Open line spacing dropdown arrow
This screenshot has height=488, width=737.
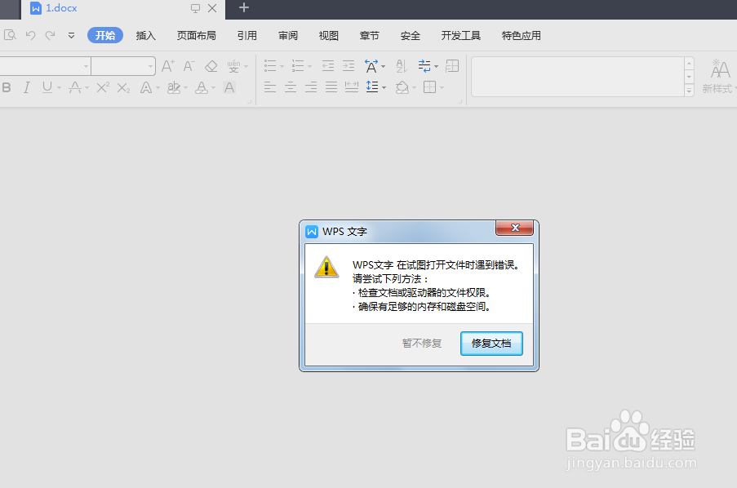click(384, 88)
